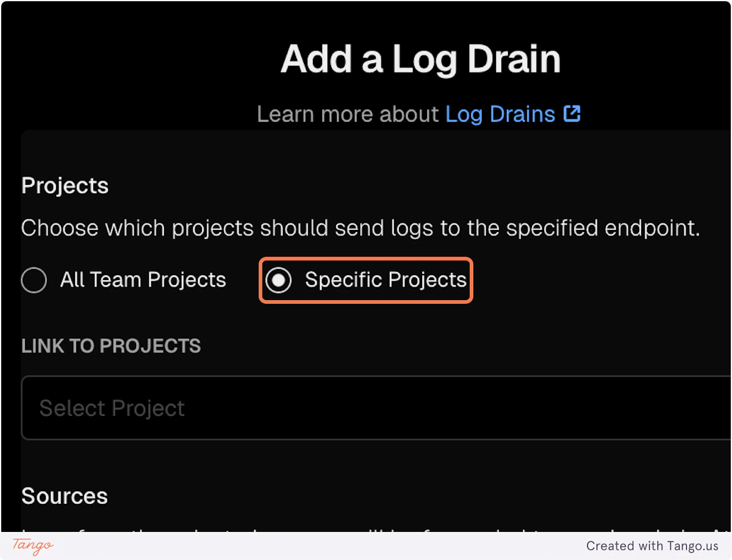Screen dimensions: 732x560
Task: Open the Log Drains documentation link
Action: pyautogui.click(x=500, y=113)
